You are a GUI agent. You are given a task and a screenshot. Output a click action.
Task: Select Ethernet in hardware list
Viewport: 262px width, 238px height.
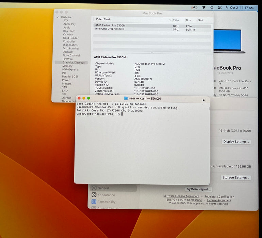click(x=68, y=52)
